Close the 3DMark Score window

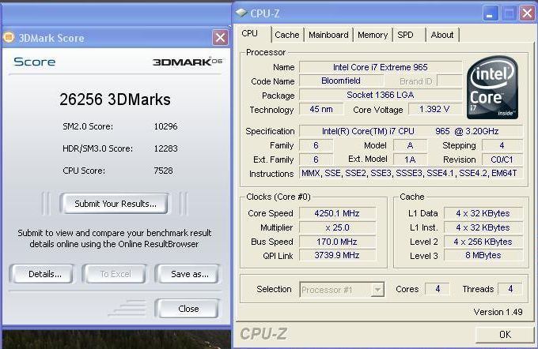pyautogui.click(x=220, y=37)
